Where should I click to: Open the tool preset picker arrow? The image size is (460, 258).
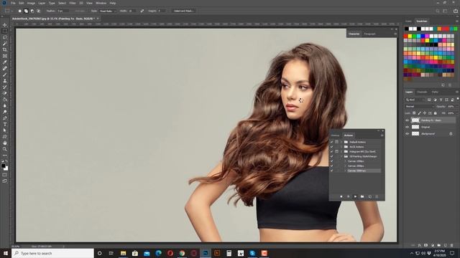12,11
